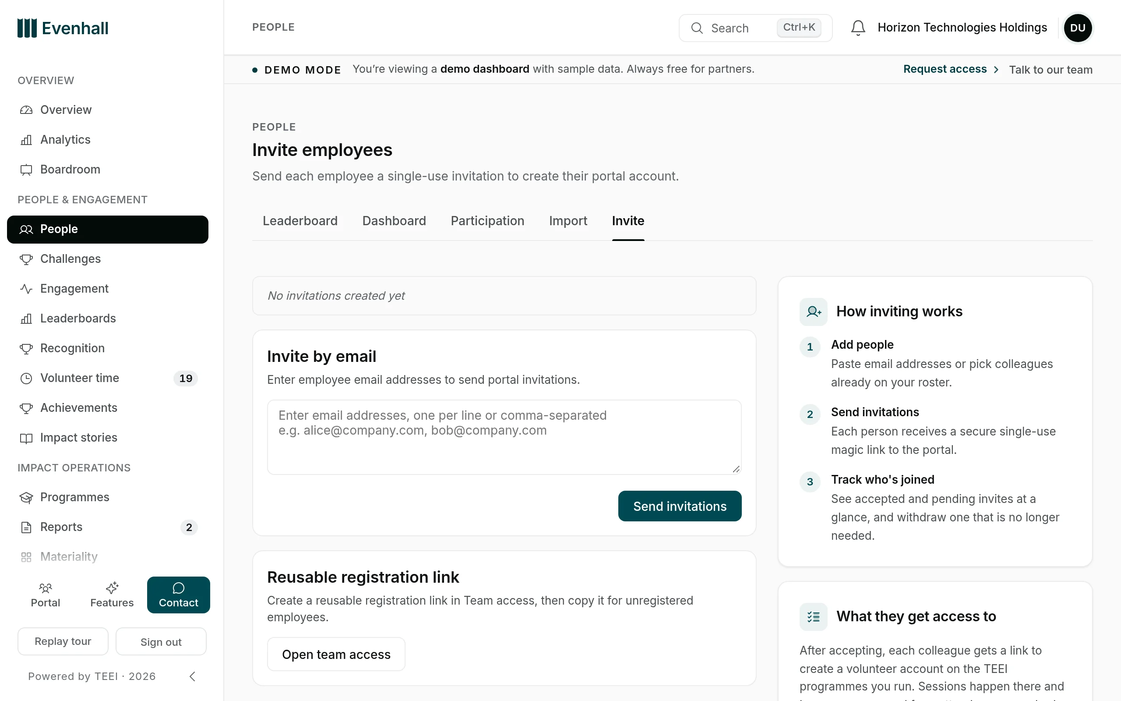
Task: Open Volunteer time with 19 badge
Action: [x=107, y=378]
